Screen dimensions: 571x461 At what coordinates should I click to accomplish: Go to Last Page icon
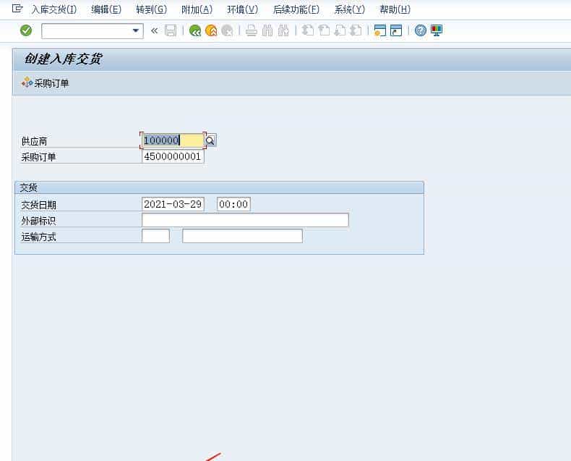pos(356,30)
